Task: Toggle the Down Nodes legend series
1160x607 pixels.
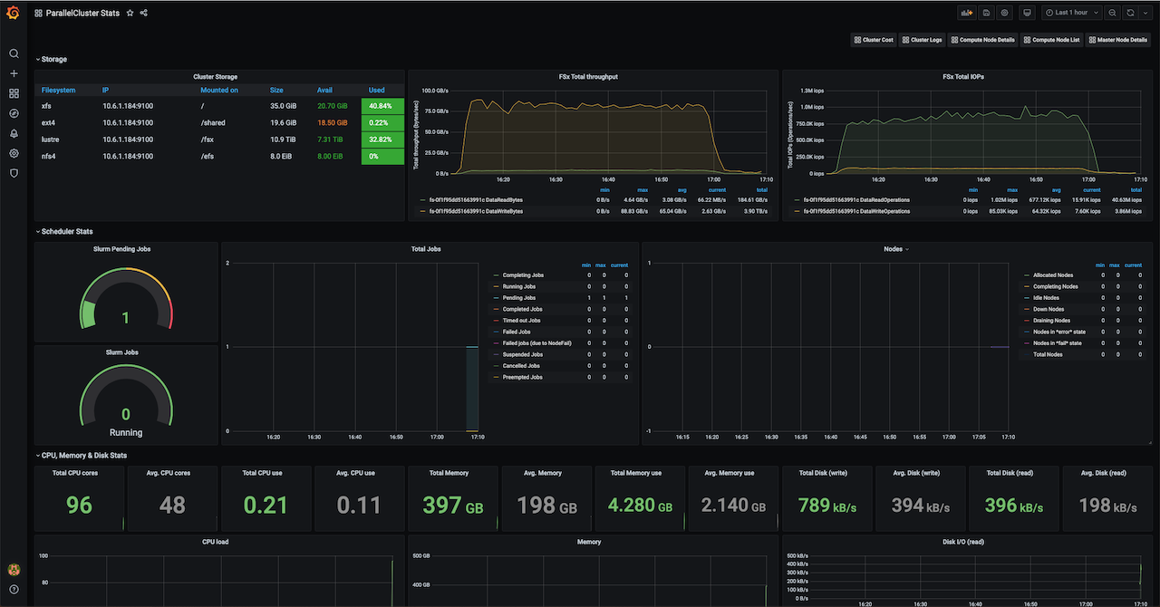Action: coord(1048,309)
